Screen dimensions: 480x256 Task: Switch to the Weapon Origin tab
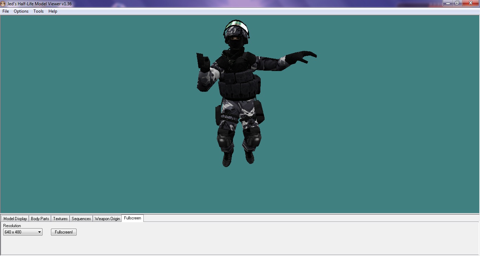pos(107,219)
